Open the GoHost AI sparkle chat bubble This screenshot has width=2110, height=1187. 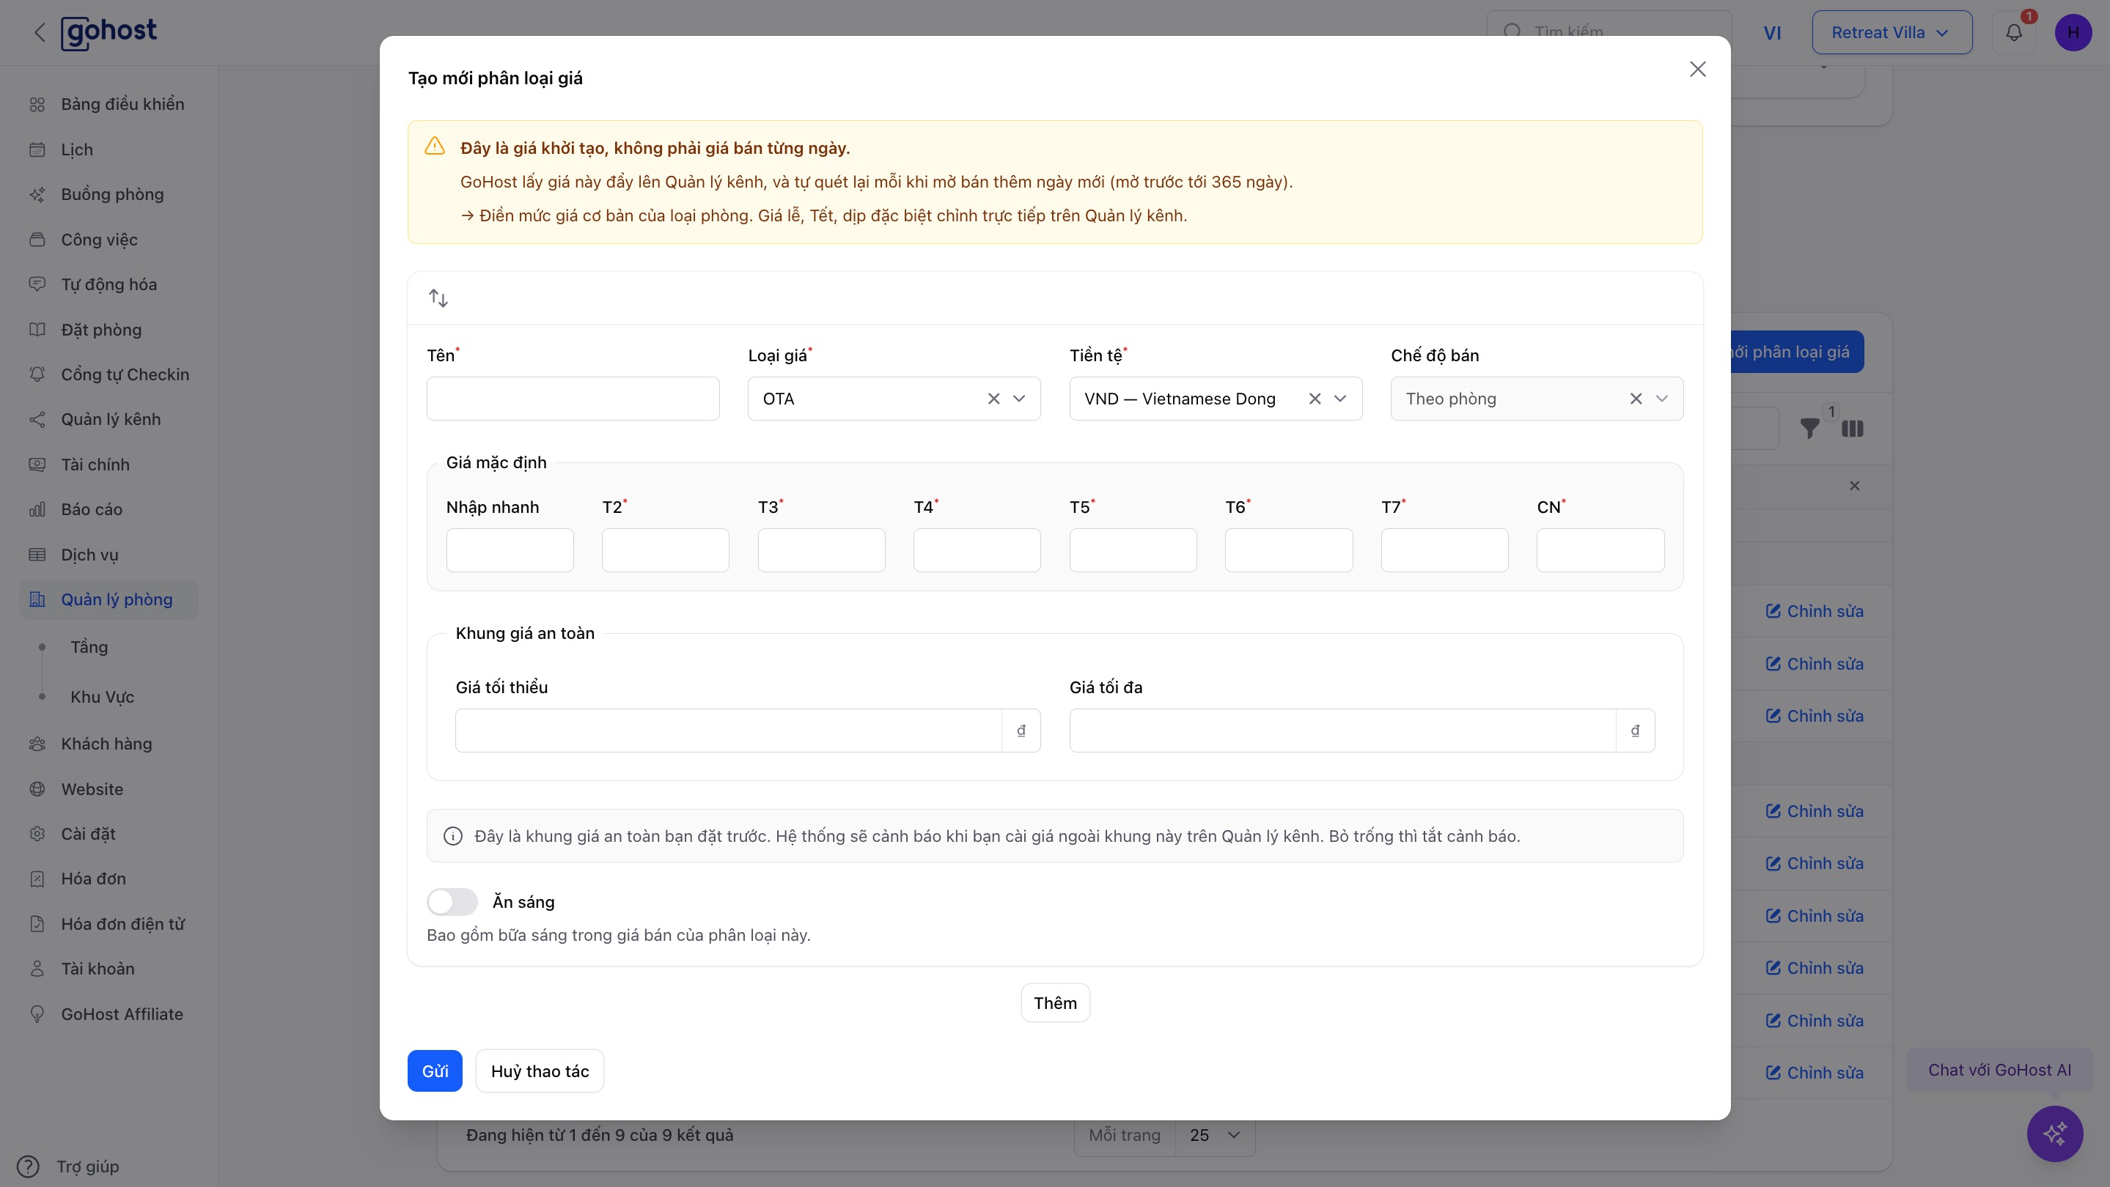click(x=2054, y=1133)
